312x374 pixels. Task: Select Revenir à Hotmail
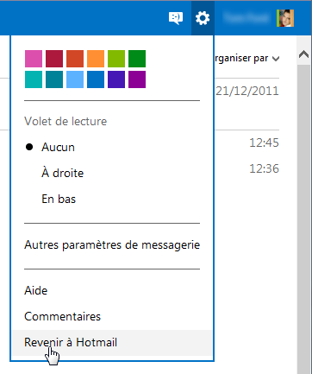(x=112, y=343)
